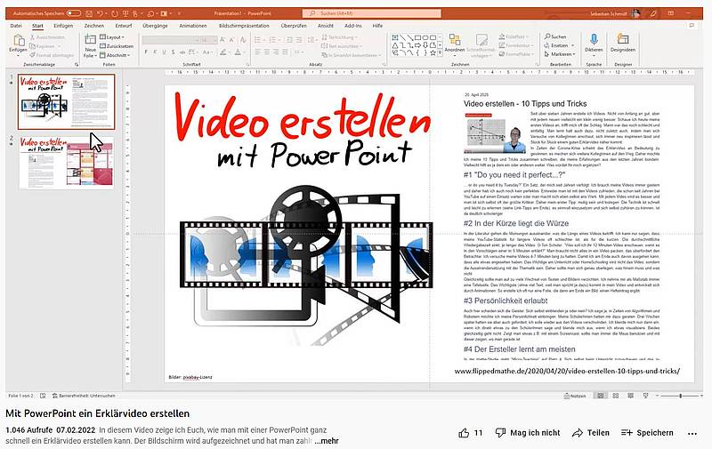Open the Markieren dropdown
This screenshot has width=712, height=449.
point(556,53)
